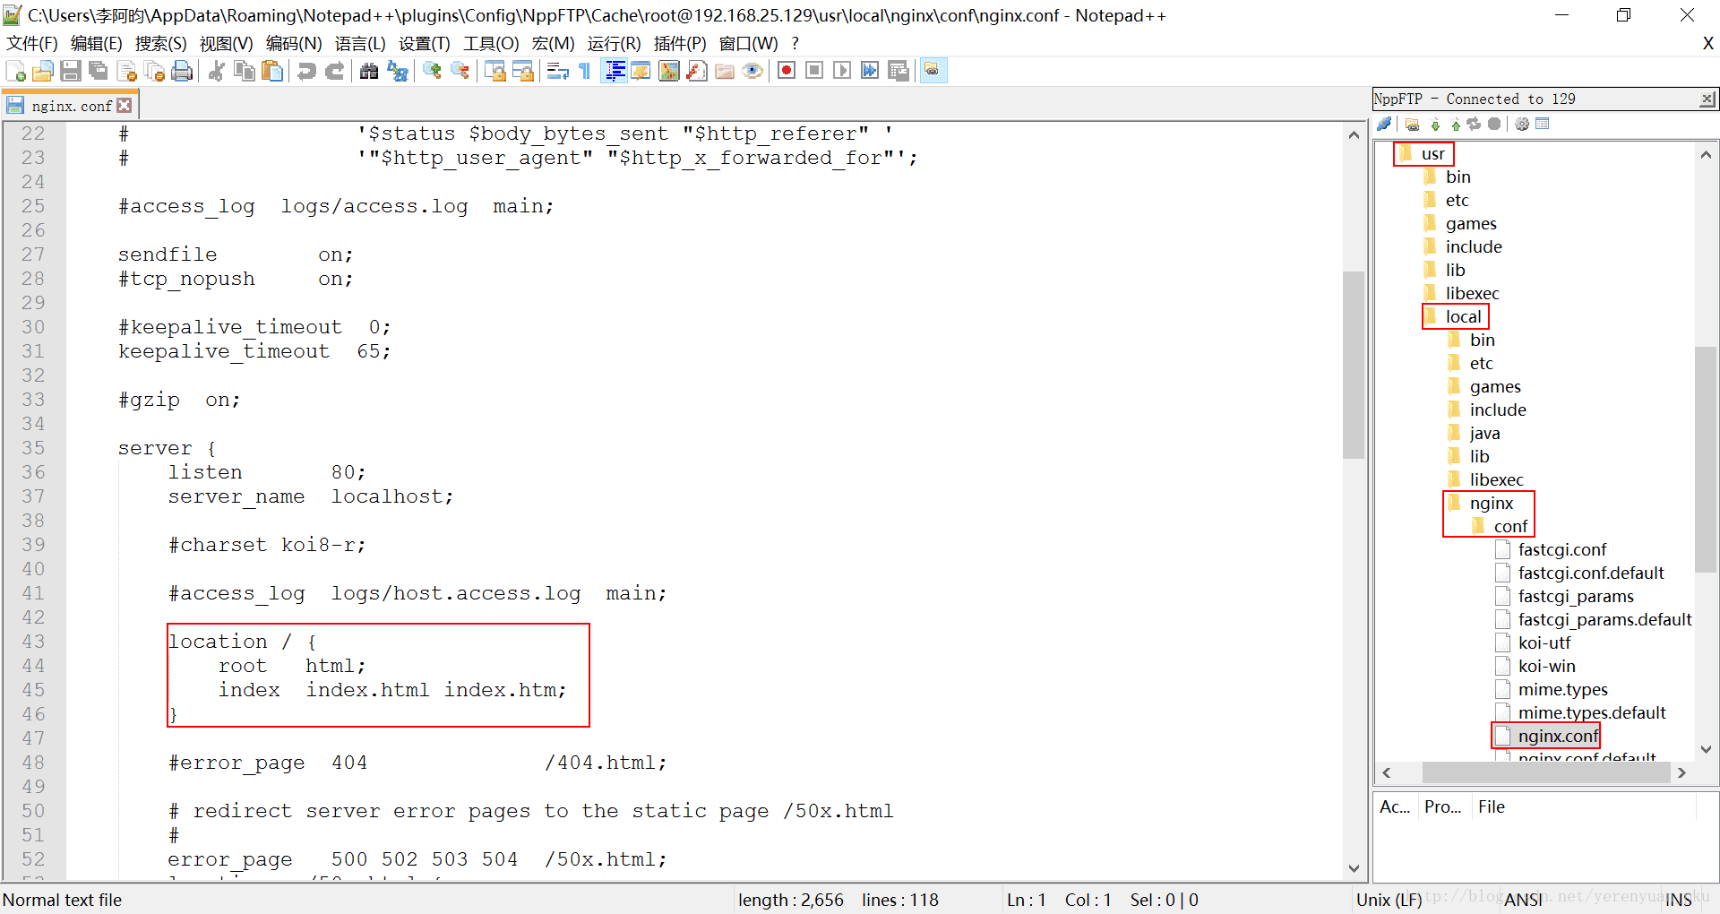Select the java folder in FTP tree
This screenshot has height=914, width=1720.
click(x=1484, y=434)
